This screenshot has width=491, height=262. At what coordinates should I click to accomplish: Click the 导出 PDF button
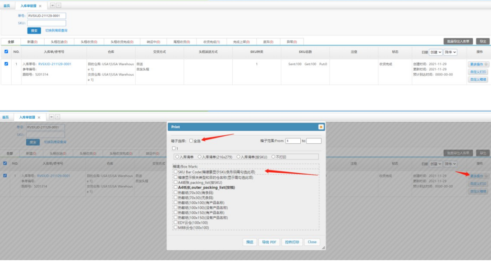click(x=269, y=242)
